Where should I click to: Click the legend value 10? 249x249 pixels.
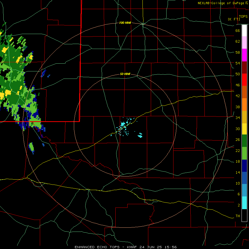pyautogui.click(x=238, y=183)
